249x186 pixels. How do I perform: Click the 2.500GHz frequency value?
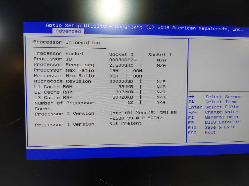[121, 65]
